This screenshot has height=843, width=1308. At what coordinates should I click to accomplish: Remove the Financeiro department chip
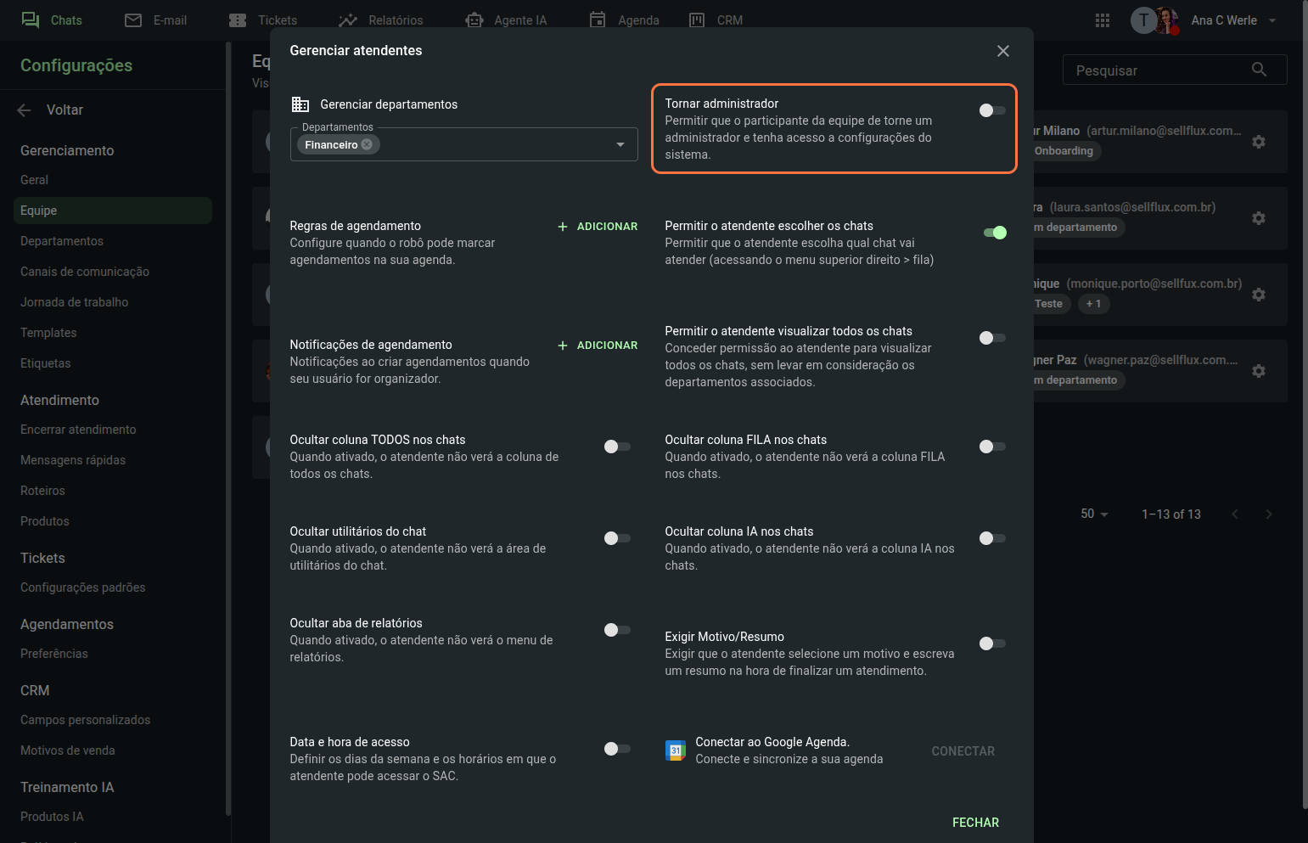(x=367, y=144)
